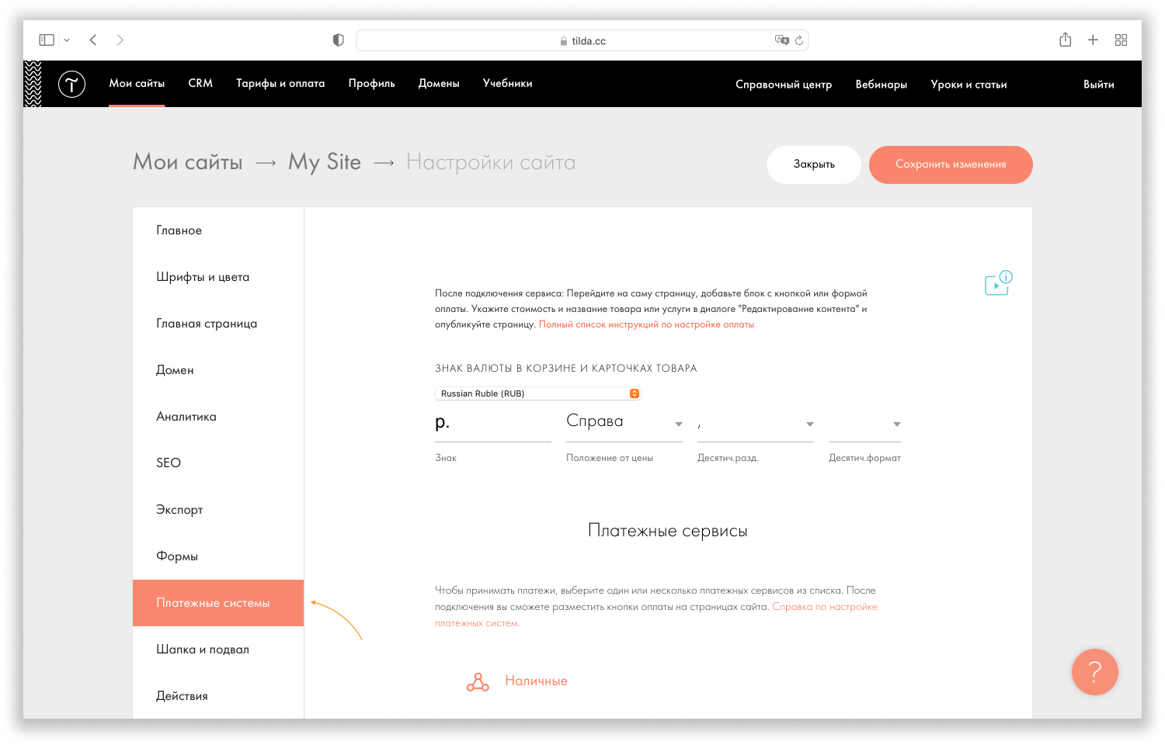Go back with the browser back arrow
Viewport: 1165px width, 745px height.
93,40
